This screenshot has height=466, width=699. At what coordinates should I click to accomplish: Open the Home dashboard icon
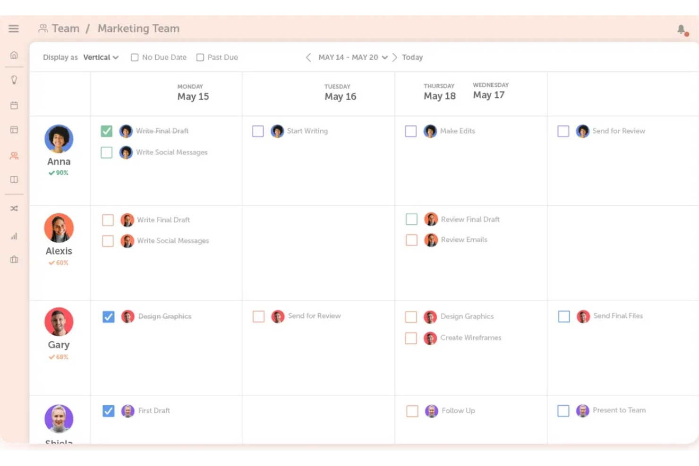[x=14, y=54]
